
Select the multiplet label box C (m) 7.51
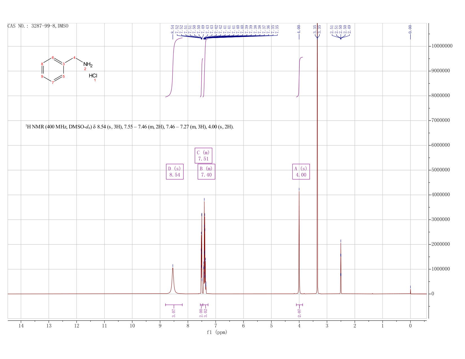[203, 155]
